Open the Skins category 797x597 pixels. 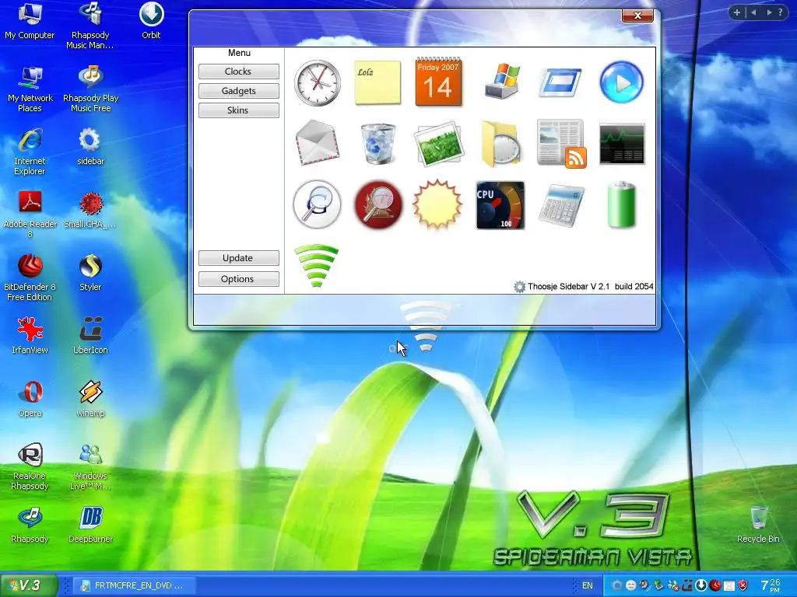(x=238, y=110)
